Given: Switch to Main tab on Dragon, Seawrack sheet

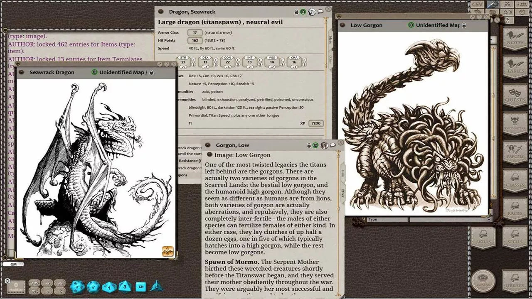Looking at the screenshot, I should 330,39.
